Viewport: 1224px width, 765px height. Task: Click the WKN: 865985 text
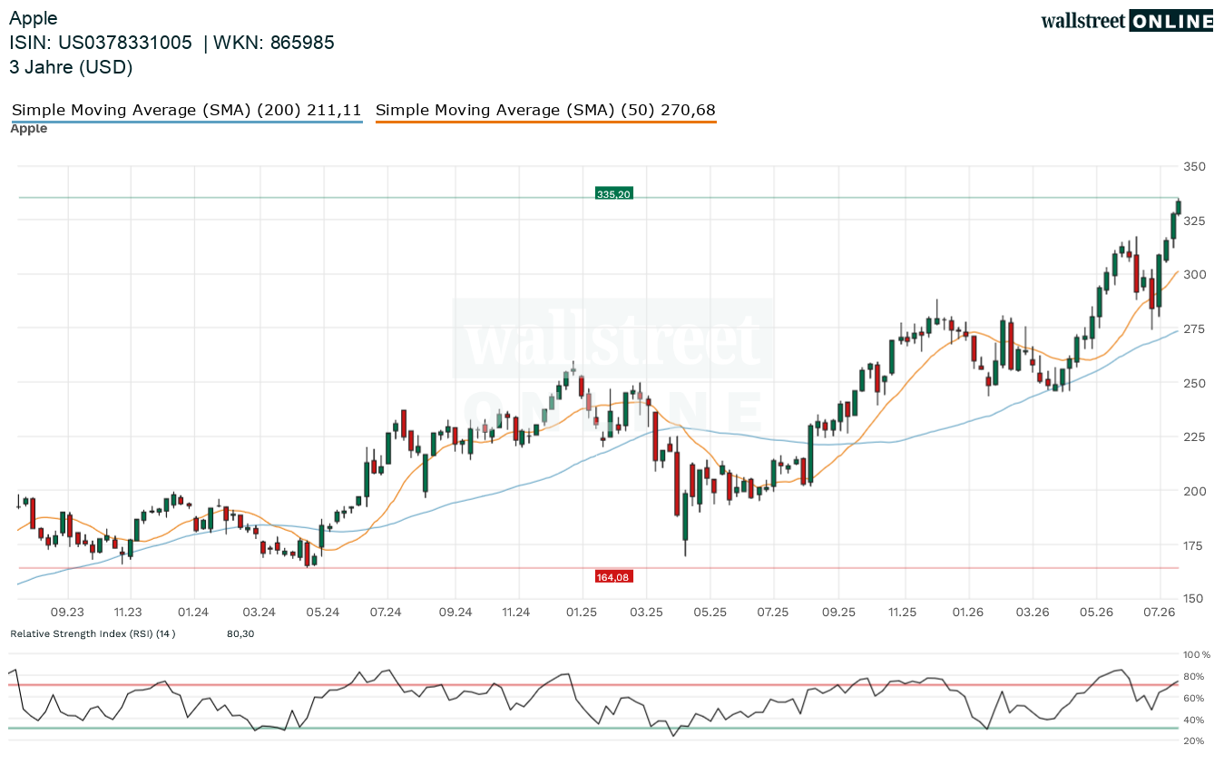tap(275, 43)
